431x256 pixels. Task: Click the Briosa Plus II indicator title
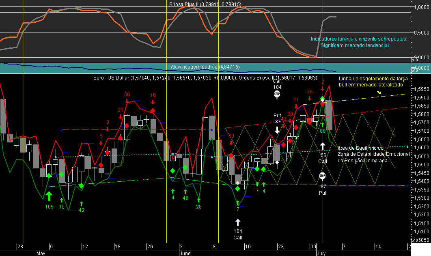tap(205, 4)
